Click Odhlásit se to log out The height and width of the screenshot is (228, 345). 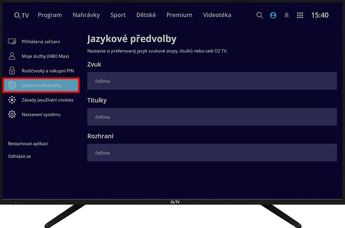point(19,156)
